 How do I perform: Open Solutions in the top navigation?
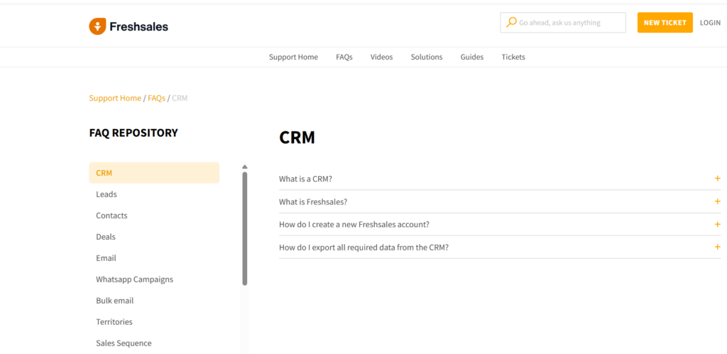pos(426,57)
